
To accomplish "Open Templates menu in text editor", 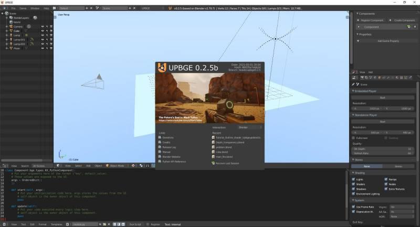I will tap(57, 224).
